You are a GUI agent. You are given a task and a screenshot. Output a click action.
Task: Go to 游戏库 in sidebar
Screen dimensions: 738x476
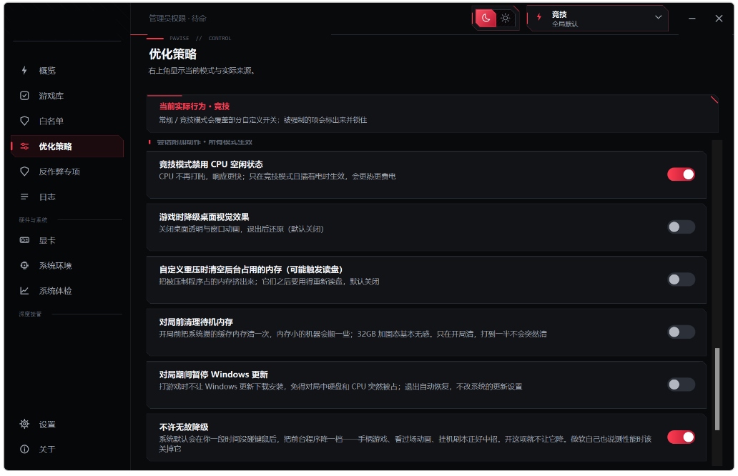click(67, 96)
